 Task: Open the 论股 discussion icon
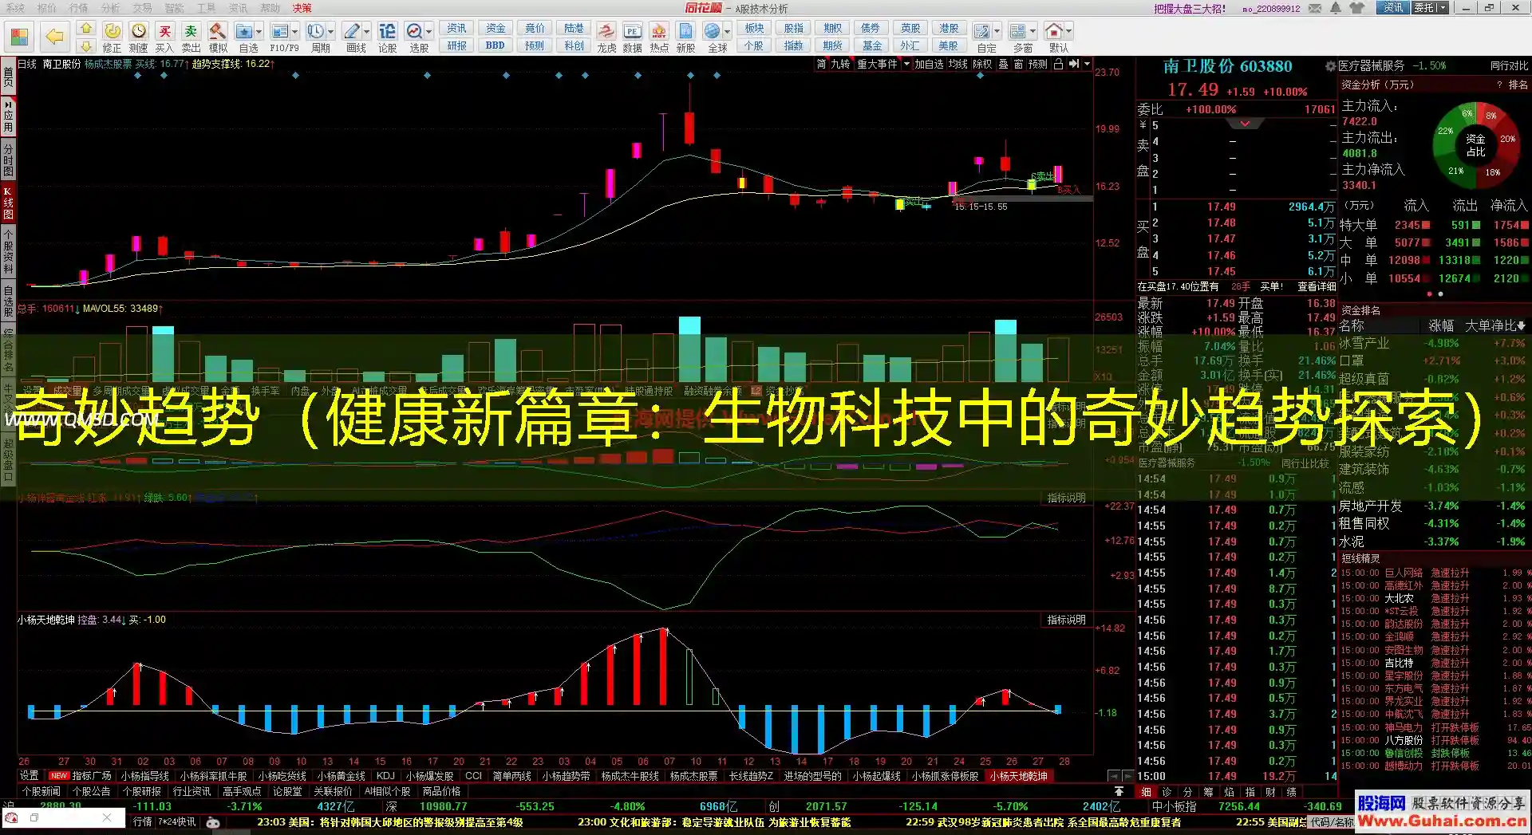387,37
